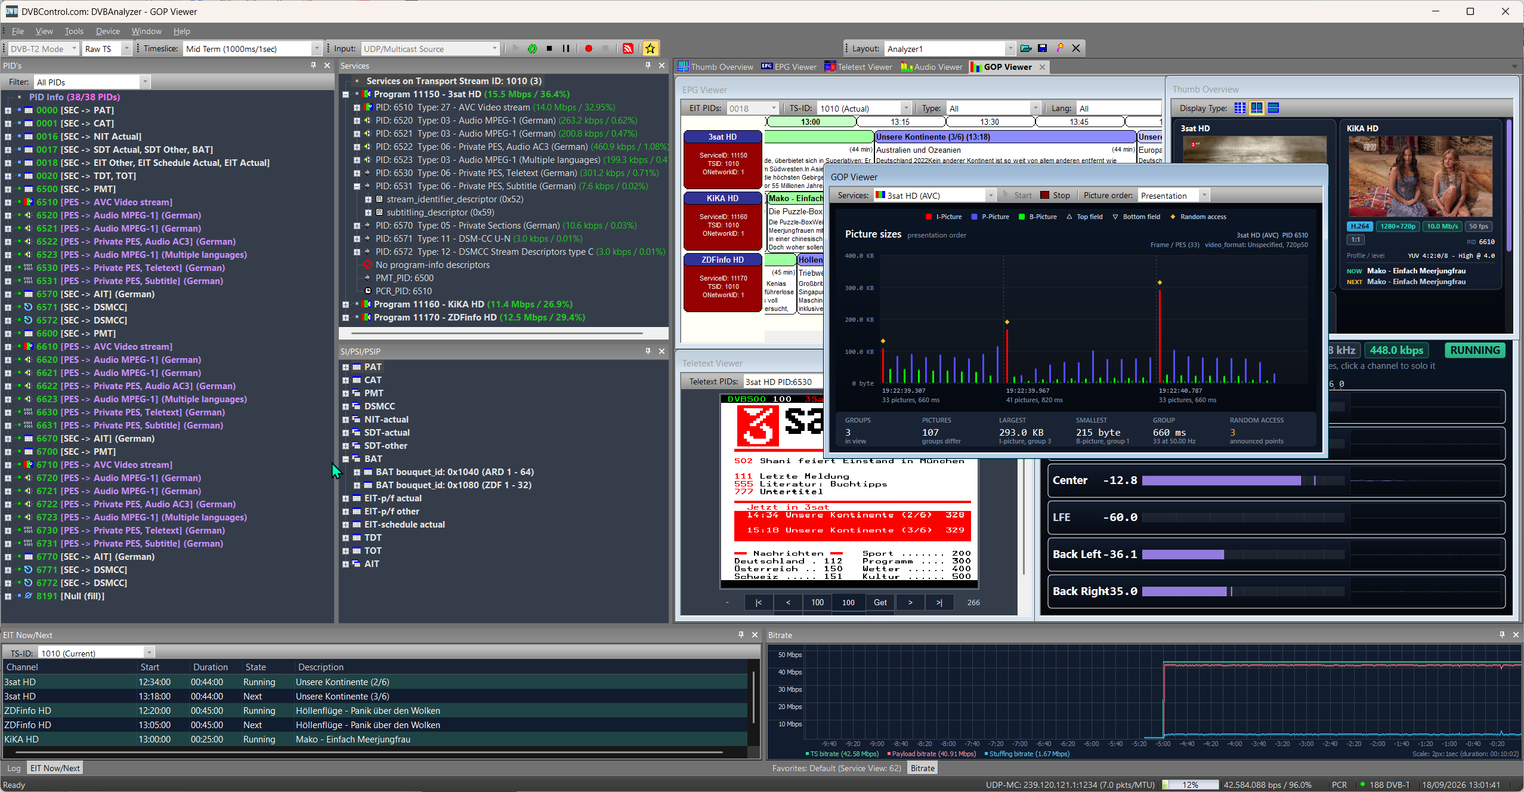Toggle auto-hide pin on EIT Now/Next panel
Viewport: 1524px width, 792px height.
(x=741, y=635)
